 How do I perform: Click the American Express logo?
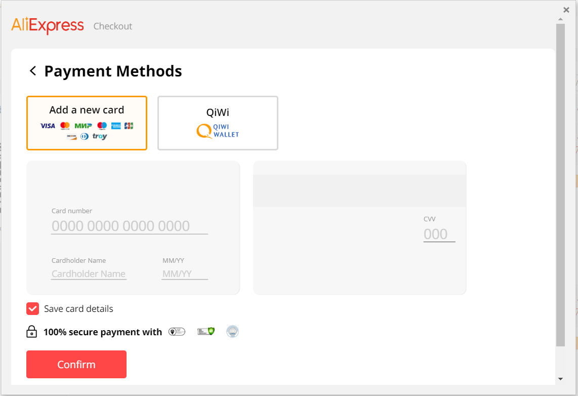[116, 126]
